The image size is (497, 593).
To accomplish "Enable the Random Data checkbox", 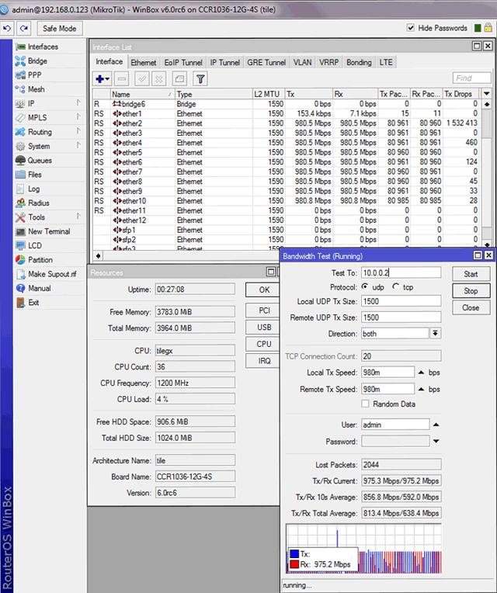I will [x=365, y=404].
